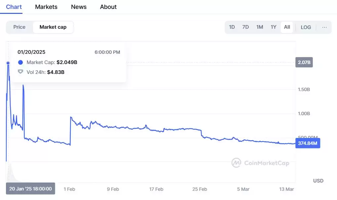The width and height of the screenshot is (337, 200).
Task: Open the About tab
Action: [108, 7]
